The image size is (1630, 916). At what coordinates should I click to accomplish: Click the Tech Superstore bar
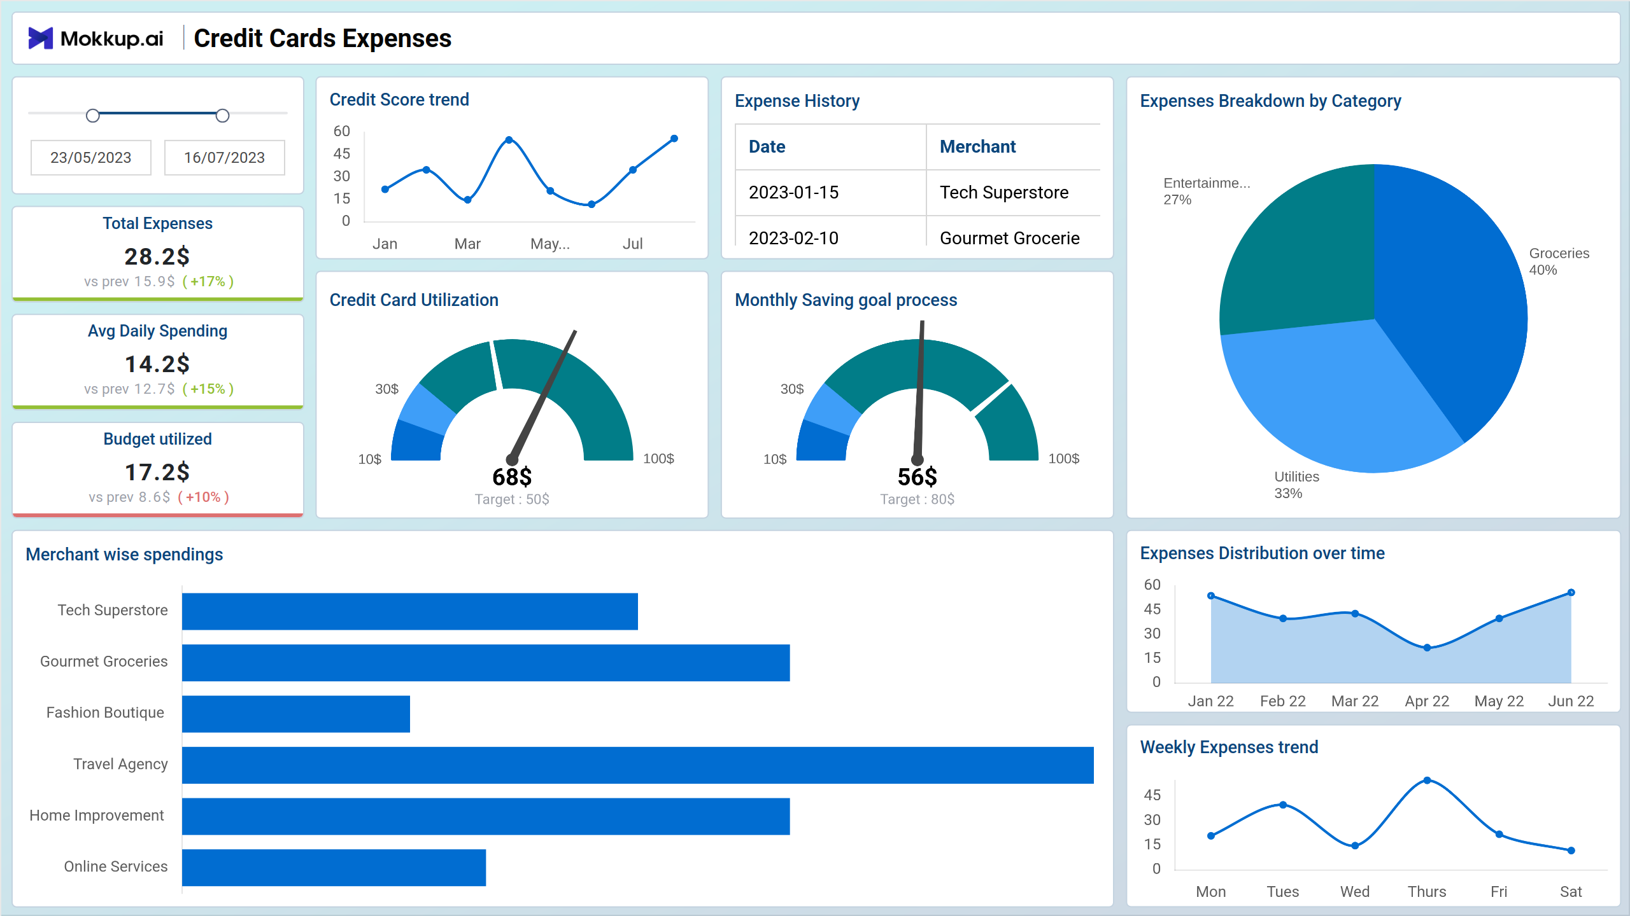pos(410,611)
